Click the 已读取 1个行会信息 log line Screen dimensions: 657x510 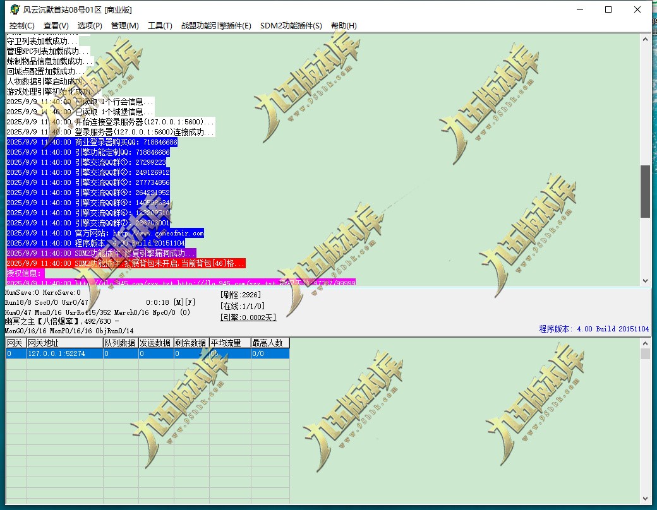[80, 102]
